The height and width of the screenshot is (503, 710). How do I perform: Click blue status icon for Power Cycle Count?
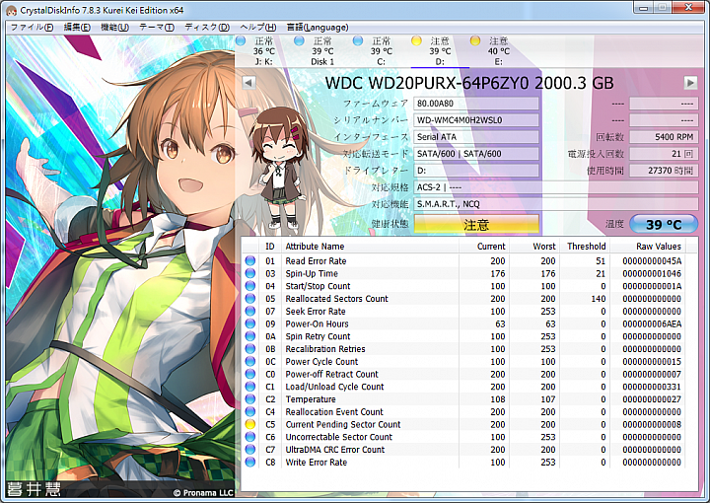[249, 361]
